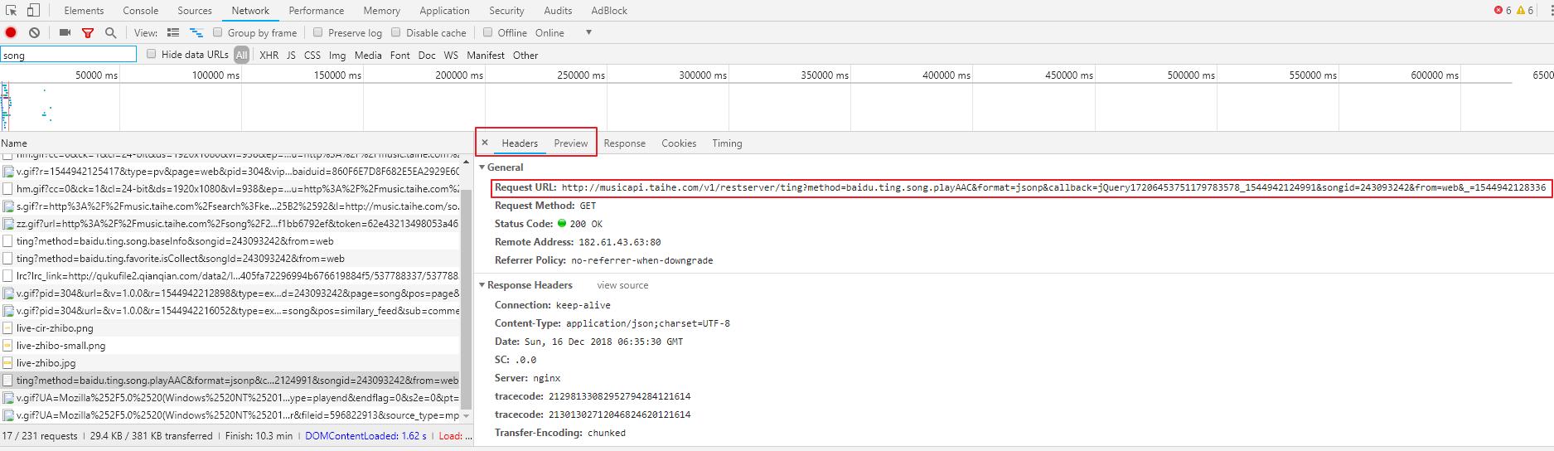The image size is (1554, 451).
Task: Filter requests by XHR
Action: pyautogui.click(x=269, y=55)
